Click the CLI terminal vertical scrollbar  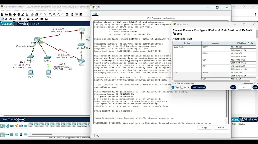[x=226, y=103]
